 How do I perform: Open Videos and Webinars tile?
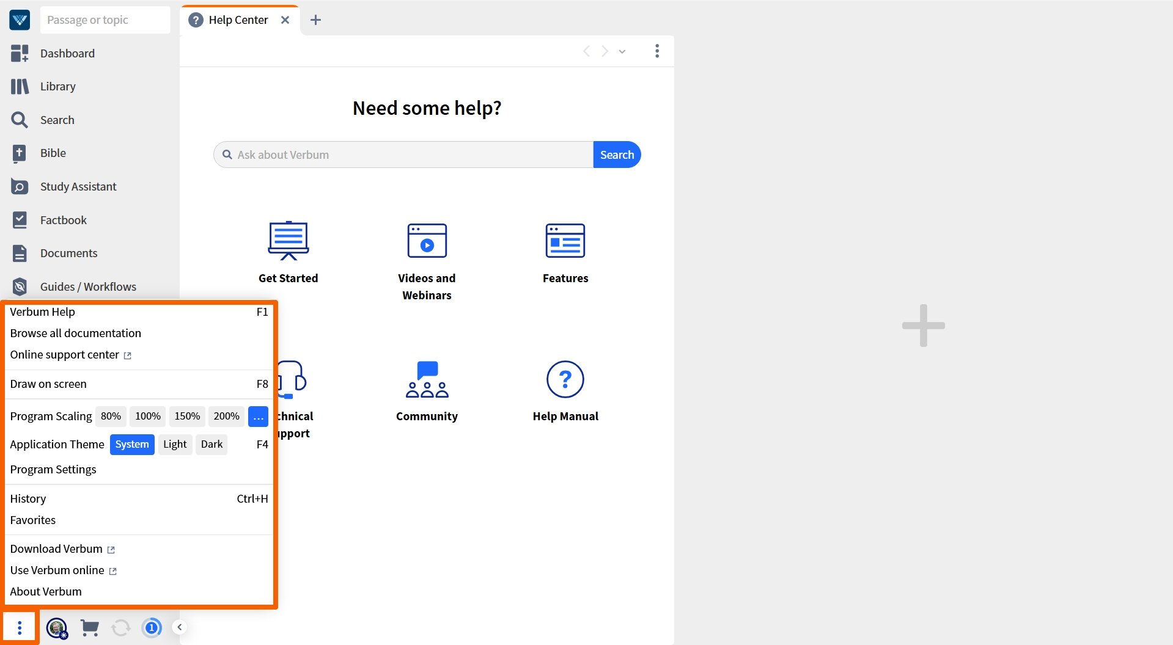pyautogui.click(x=427, y=263)
